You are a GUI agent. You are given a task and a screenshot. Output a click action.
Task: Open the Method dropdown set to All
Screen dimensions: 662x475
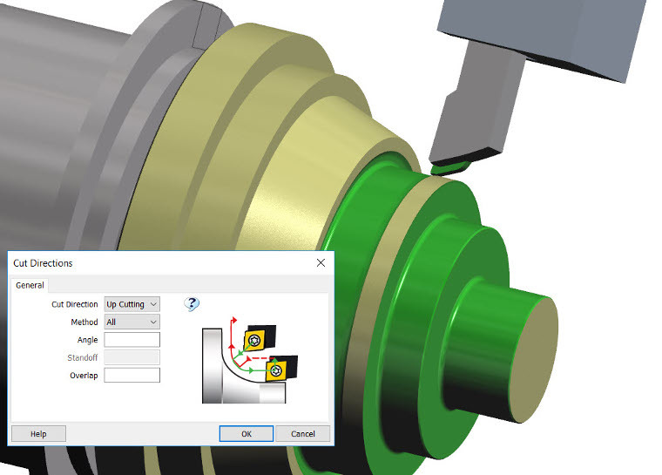(132, 322)
